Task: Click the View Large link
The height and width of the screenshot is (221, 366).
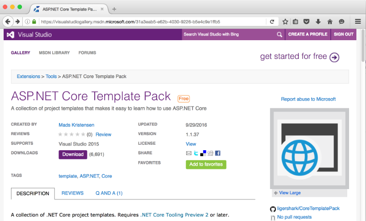Action: (290, 193)
